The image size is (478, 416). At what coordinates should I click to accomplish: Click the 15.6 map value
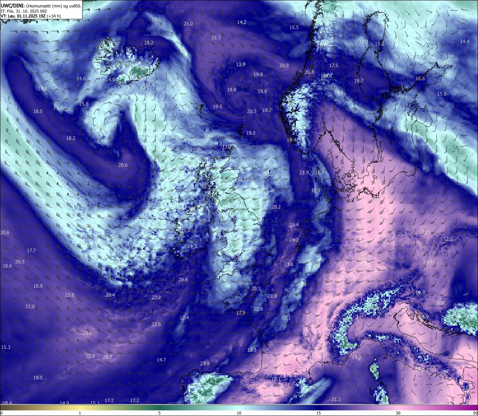(442, 94)
